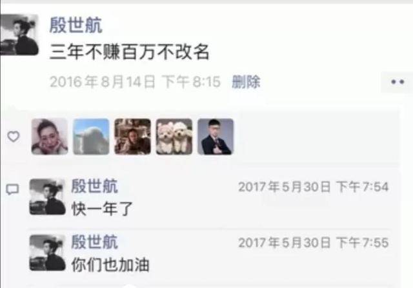Open the liker avatar with two puppies

point(174,137)
